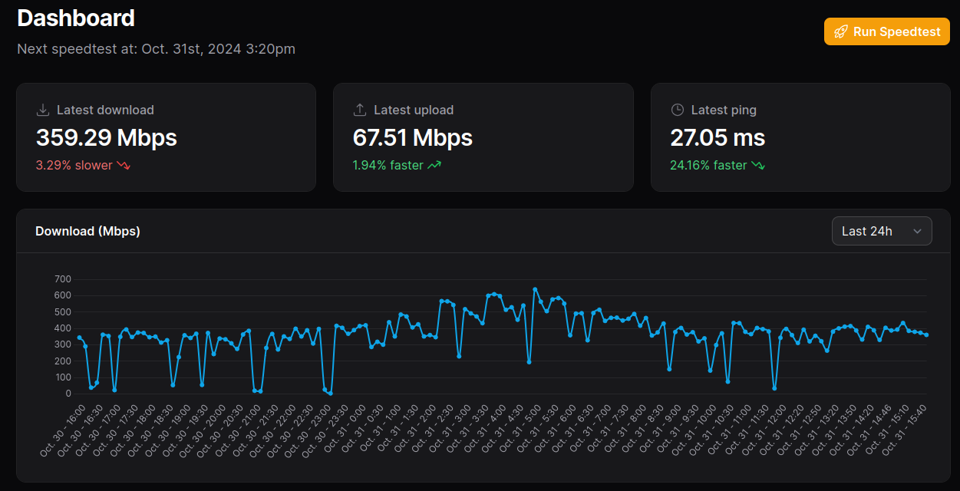This screenshot has width=960, height=491.
Task: Click the rocket icon in Run Speedtest
Action: tap(840, 32)
